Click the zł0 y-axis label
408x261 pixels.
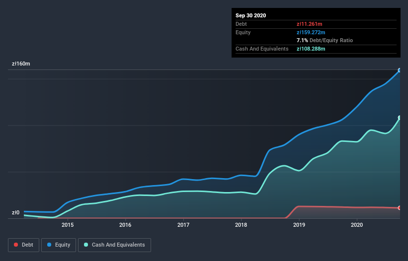tap(15, 212)
